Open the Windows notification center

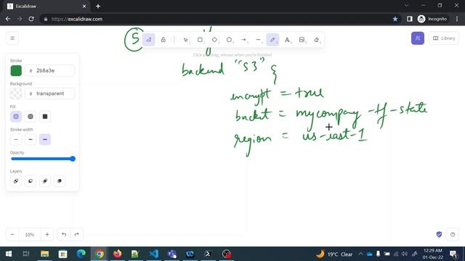point(453,254)
